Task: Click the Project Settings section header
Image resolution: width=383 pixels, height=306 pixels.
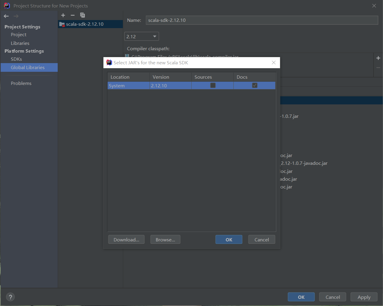Action: point(22,27)
